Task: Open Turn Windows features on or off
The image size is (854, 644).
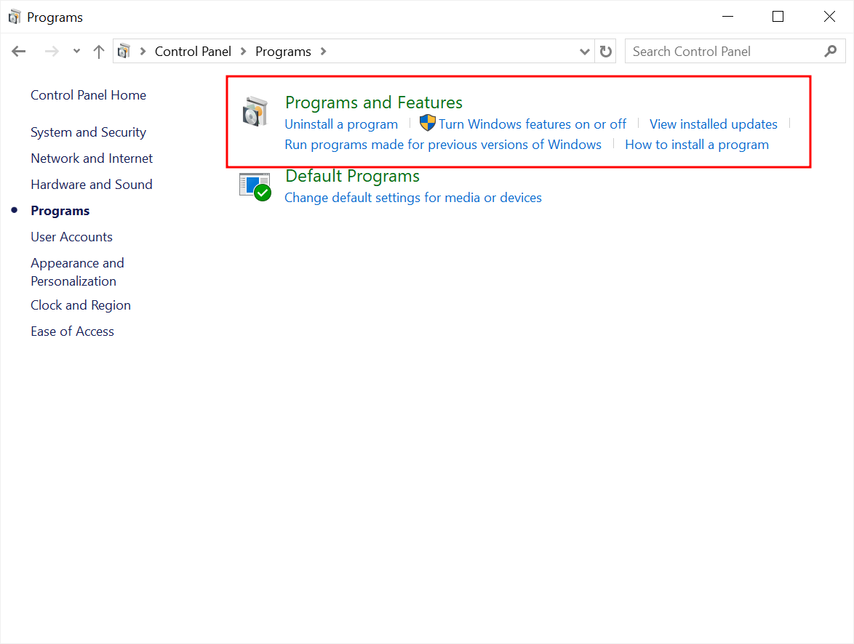Action: coord(532,124)
